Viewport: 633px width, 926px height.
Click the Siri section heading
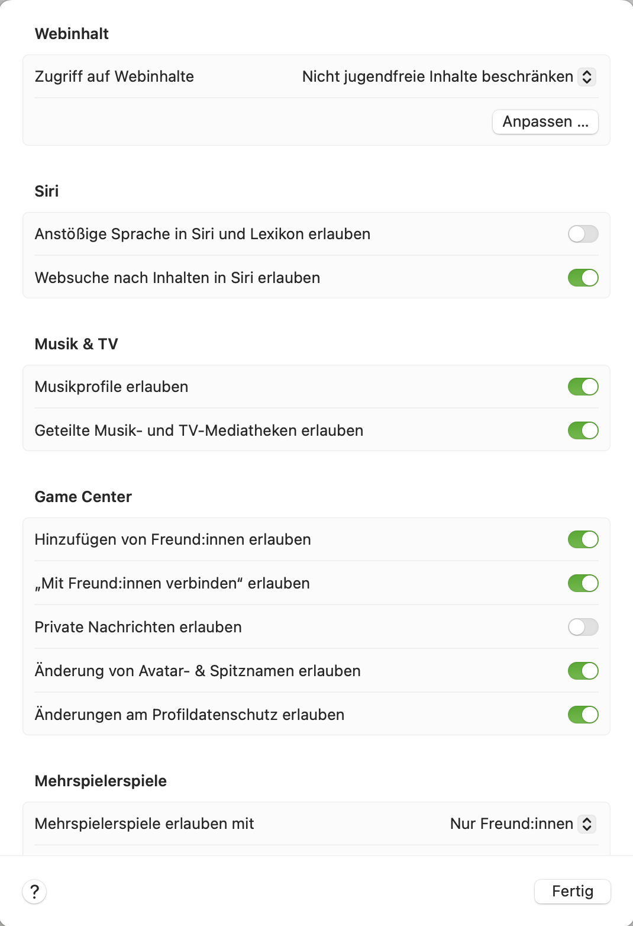click(x=47, y=191)
